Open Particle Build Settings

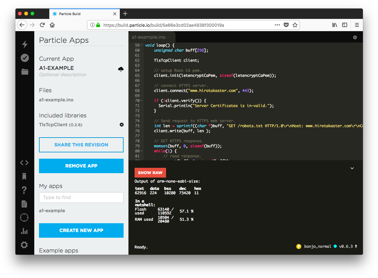tap(24, 245)
